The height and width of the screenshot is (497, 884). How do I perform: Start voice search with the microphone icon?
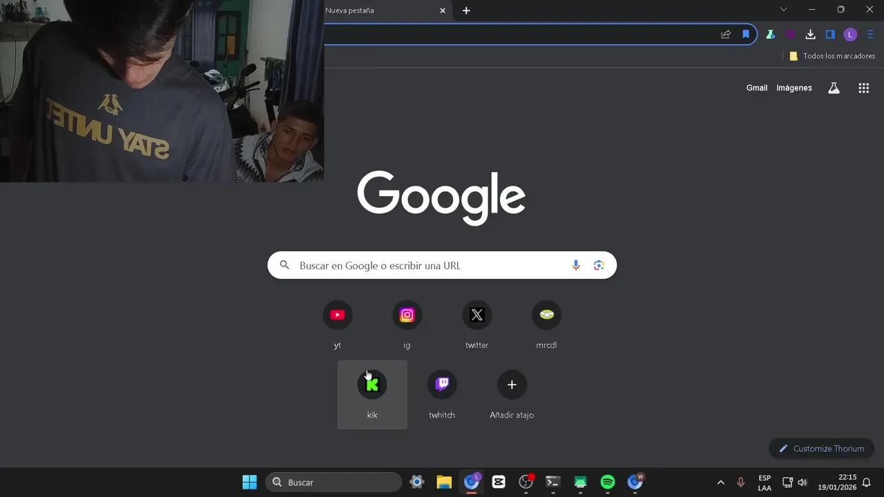pos(576,265)
